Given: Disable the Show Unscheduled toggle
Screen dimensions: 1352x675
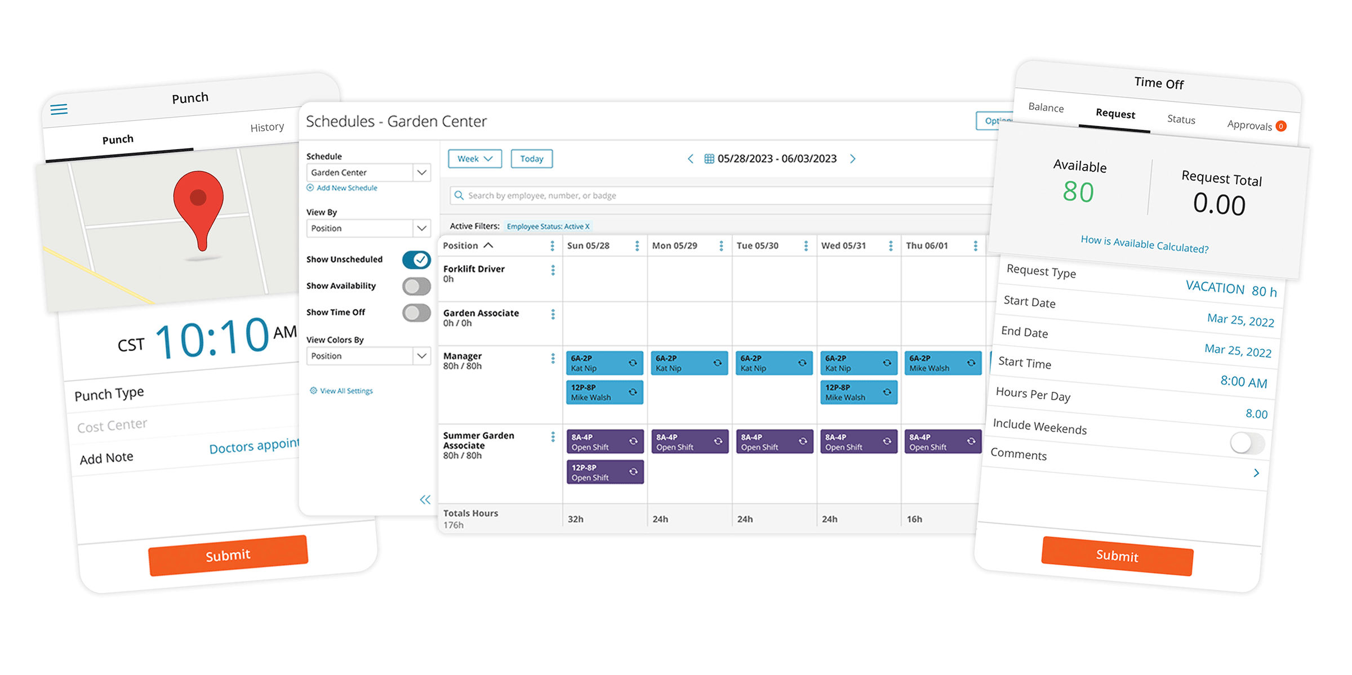Looking at the screenshot, I should click(x=416, y=260).
